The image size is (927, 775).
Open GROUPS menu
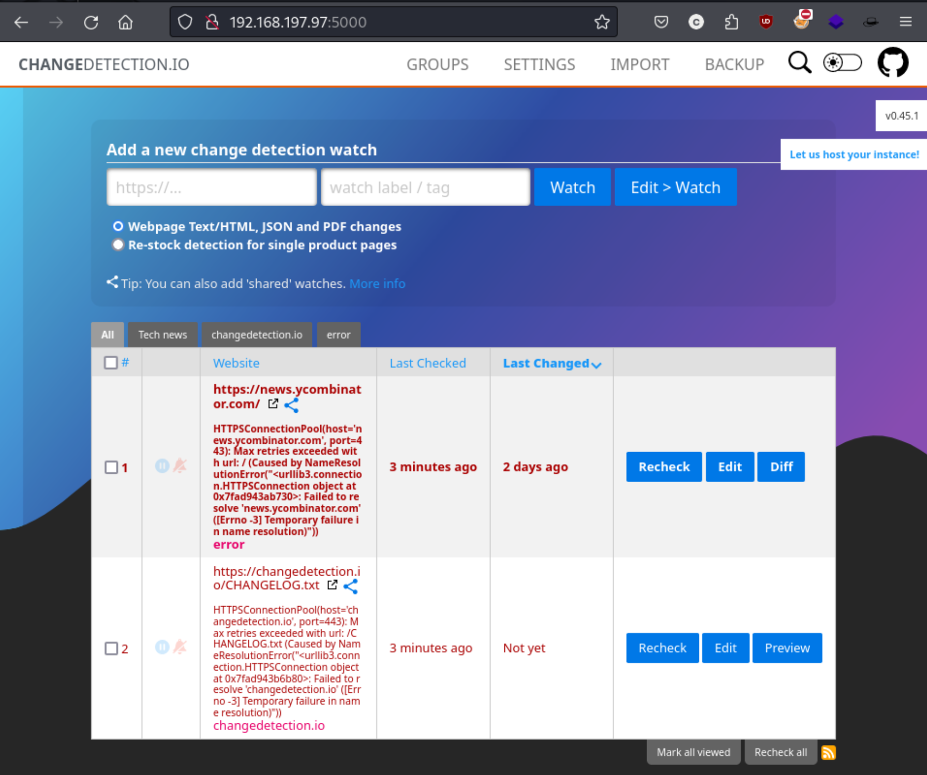click(x=438, y=65)
